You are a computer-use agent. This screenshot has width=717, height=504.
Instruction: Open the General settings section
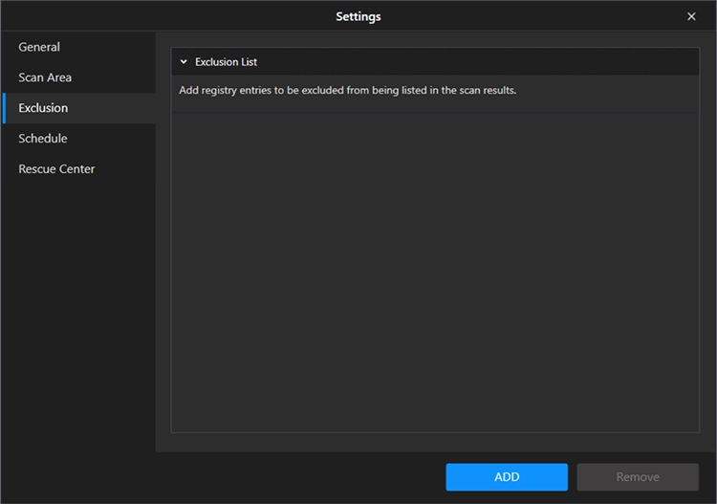[78, 47]
